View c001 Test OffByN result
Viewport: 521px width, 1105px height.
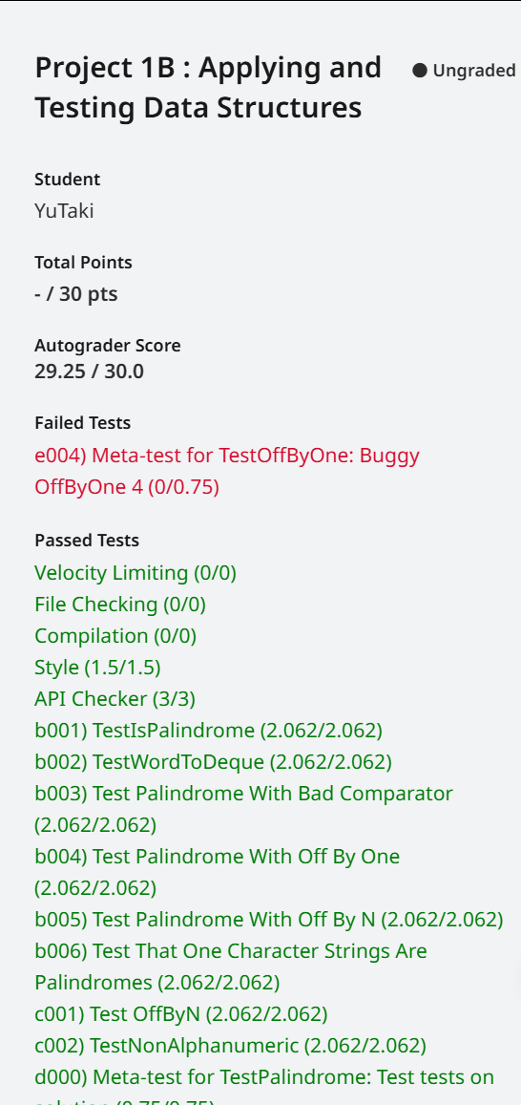181,1014
